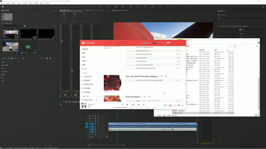Screen dimensions: 266x149
Task: Open the audio quality selector in NetEase
Action: click(x=165, y=105)
